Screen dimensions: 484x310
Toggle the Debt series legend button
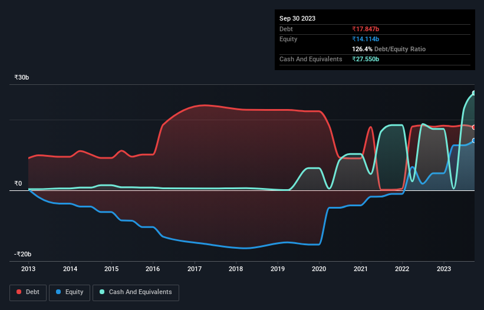click(28, 292)
